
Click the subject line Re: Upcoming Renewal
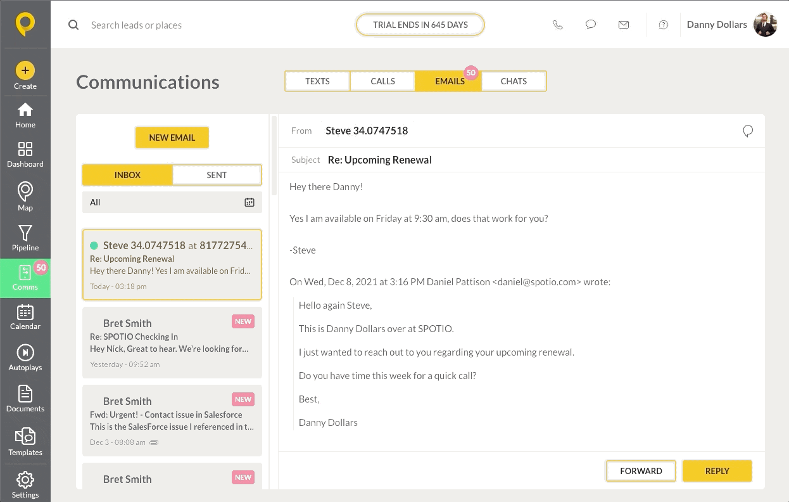pyautogui.click(x=380, y=160)
